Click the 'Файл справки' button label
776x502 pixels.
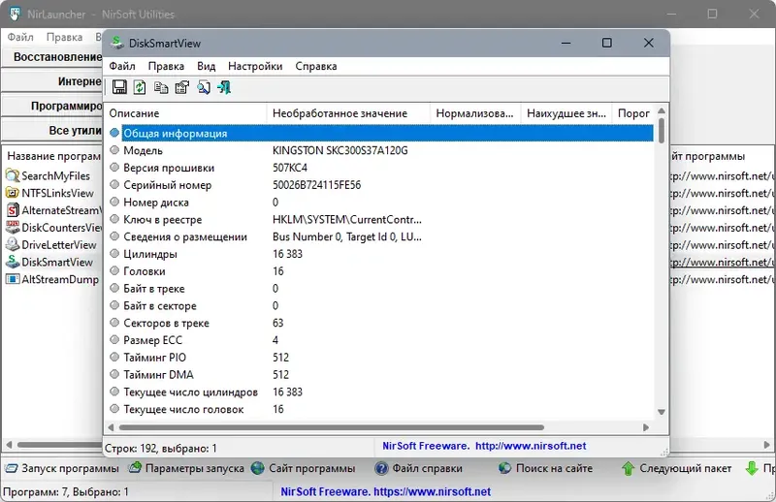(x=427, y=468)
